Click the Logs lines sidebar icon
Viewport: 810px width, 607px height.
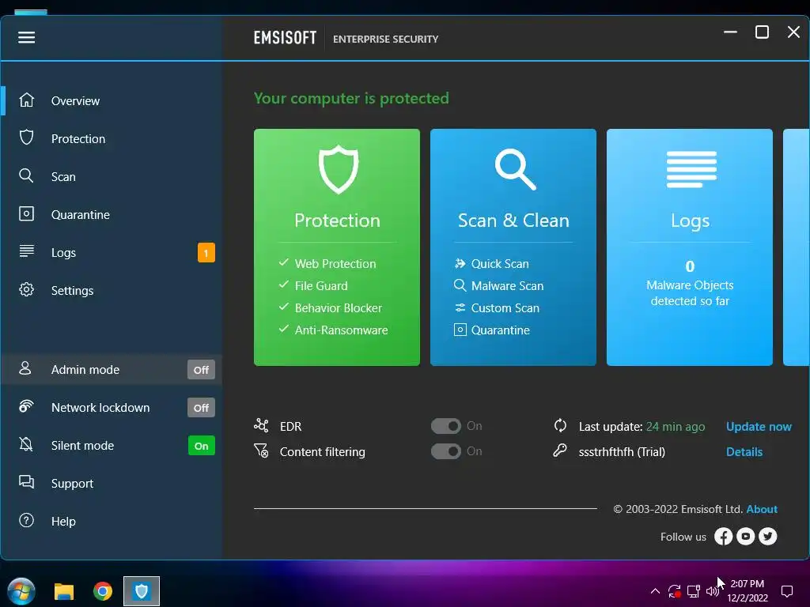26,251
